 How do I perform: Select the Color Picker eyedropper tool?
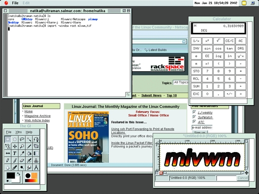pyautogui.click(x=22, y=153)
